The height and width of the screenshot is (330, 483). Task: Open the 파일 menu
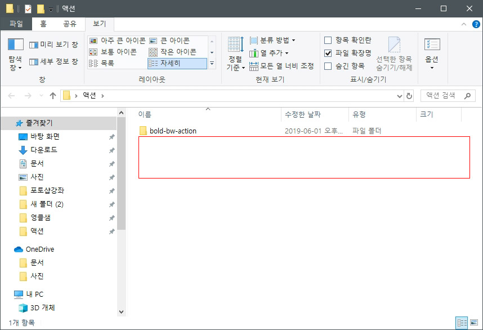17,24
